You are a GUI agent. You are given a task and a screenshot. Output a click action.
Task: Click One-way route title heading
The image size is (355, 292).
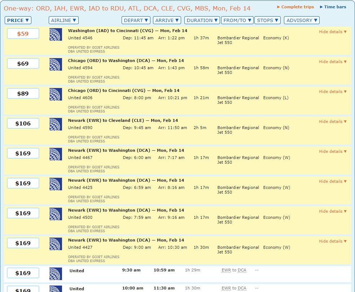click(127, 8)
